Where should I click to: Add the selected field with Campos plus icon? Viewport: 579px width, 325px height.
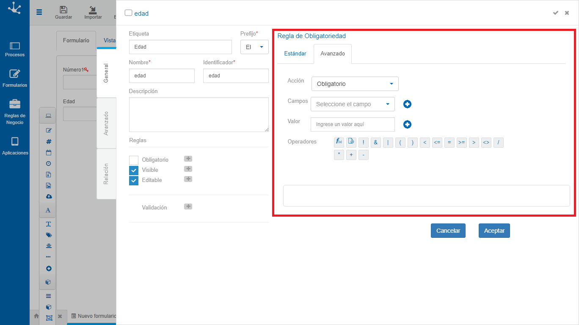(407, 104)
